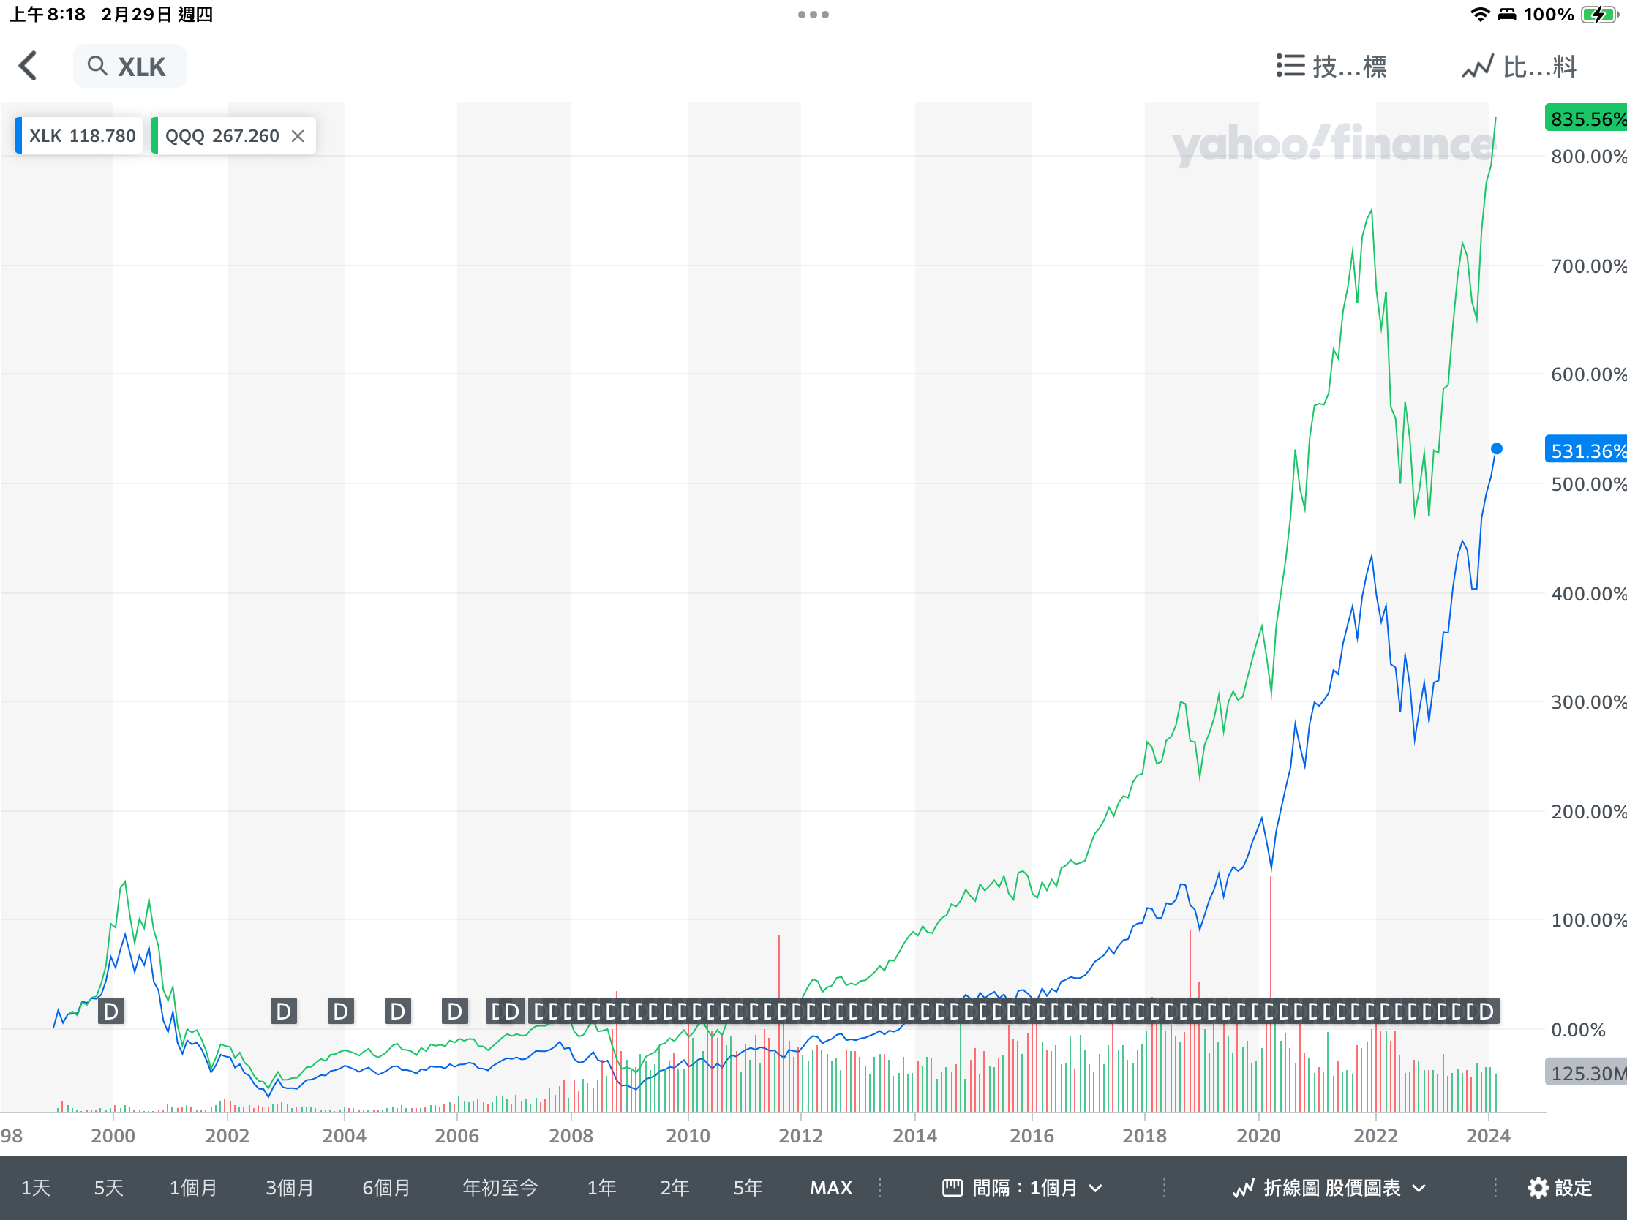Tap the last dividend D marker at 2024

tap(1487, 1012)
